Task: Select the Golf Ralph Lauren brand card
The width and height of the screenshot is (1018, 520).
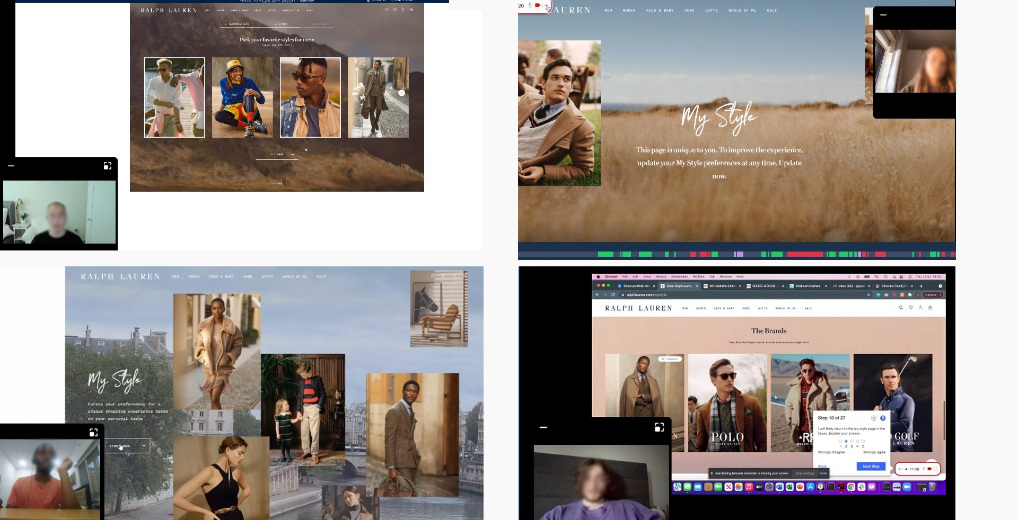Action: point(893,403)
